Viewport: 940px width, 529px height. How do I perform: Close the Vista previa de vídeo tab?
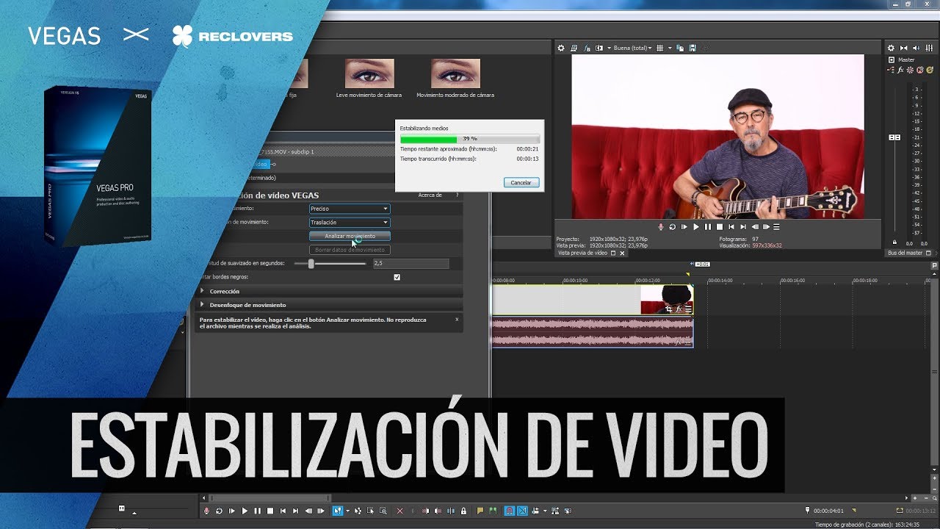pyautogui.click(x=623, y=253)
